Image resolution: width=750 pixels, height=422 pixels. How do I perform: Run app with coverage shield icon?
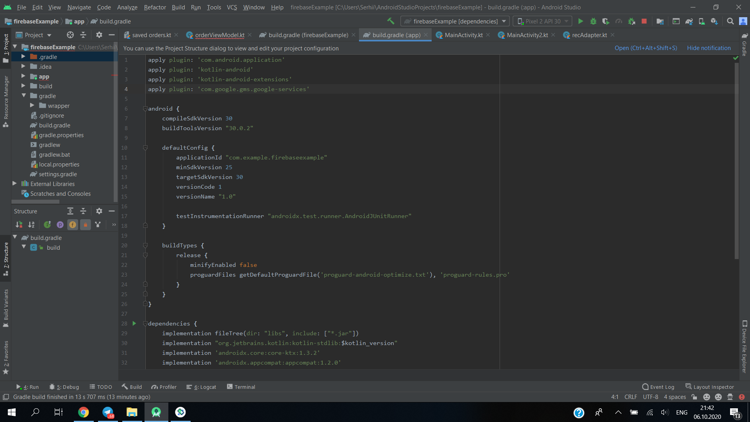pyautogui.click(x=605, y=21)
